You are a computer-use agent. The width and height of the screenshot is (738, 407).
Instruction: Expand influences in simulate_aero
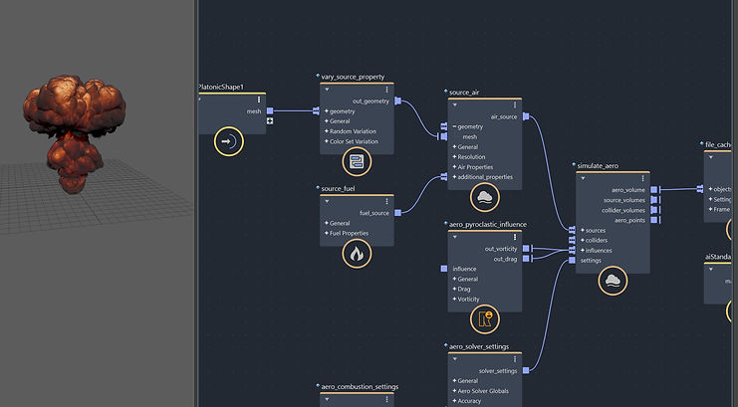click(583, 251)
